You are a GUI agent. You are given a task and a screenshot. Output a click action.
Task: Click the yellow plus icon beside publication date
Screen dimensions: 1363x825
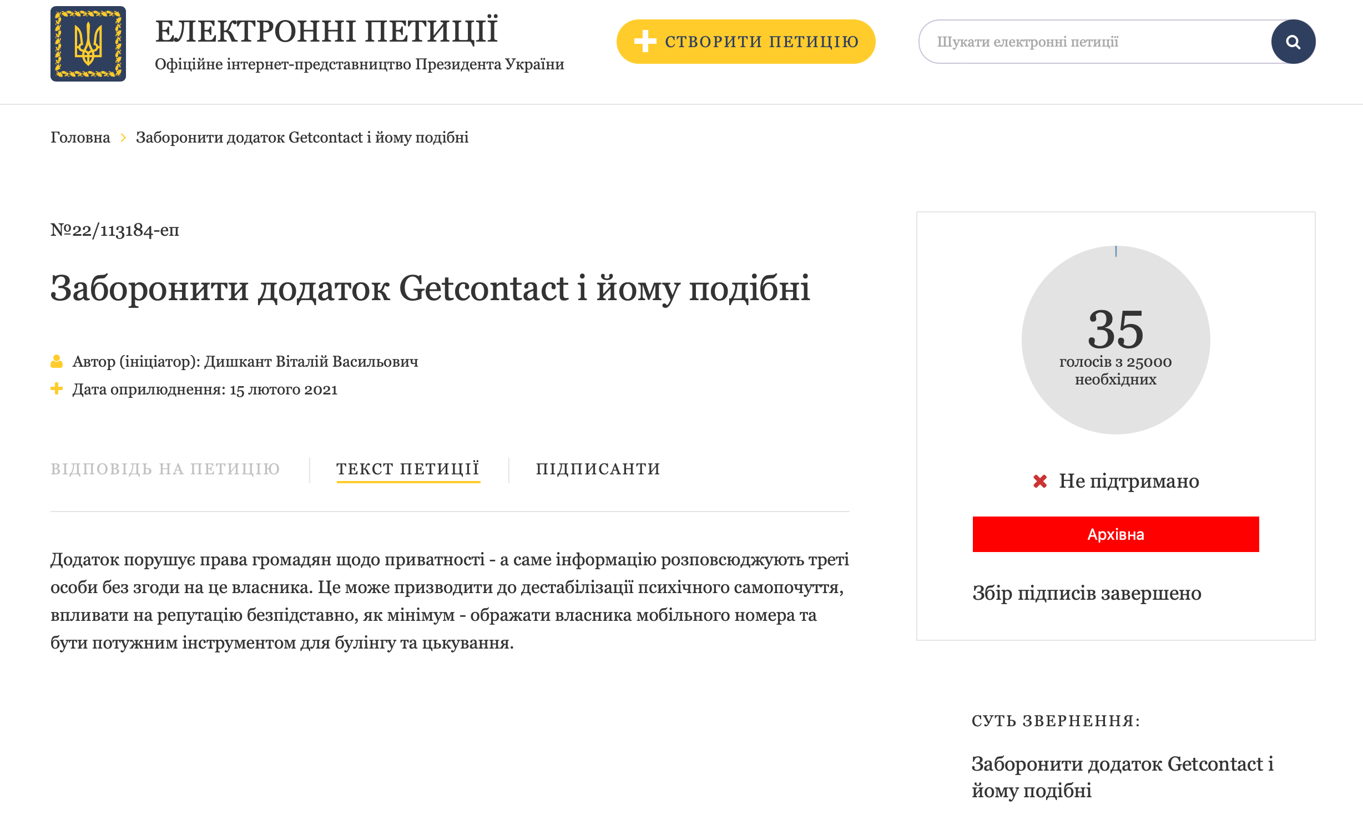coord(56,389)
